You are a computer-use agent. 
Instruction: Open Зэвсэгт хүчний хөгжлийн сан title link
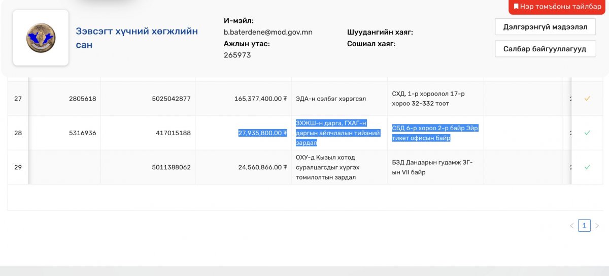coord(137,38)
